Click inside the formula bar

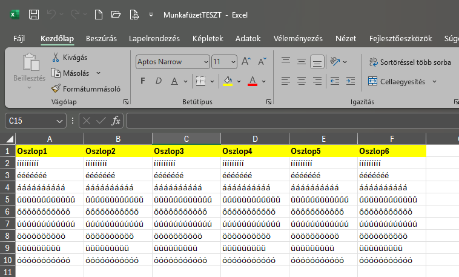point(292,121)
